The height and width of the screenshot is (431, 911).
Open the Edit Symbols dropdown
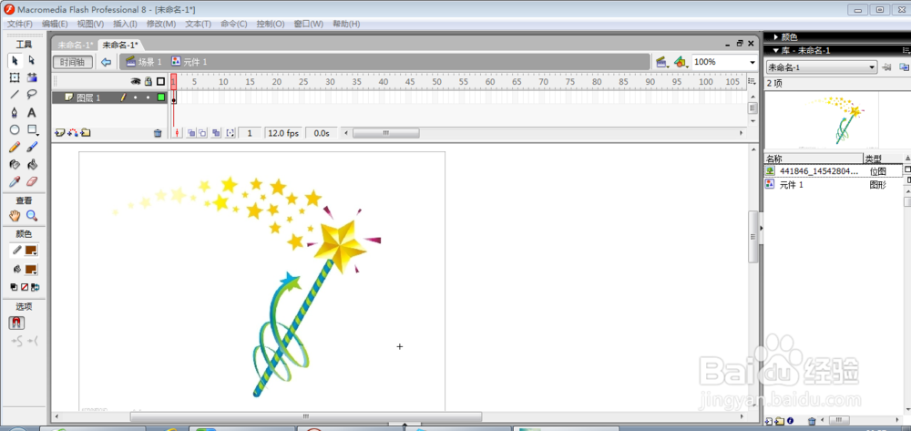681,62
